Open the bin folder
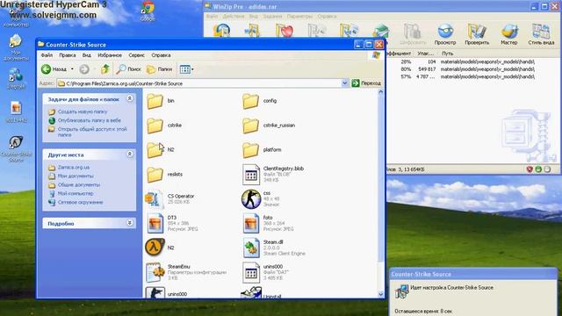Screen dimensions: 562x316 [155, 101]
